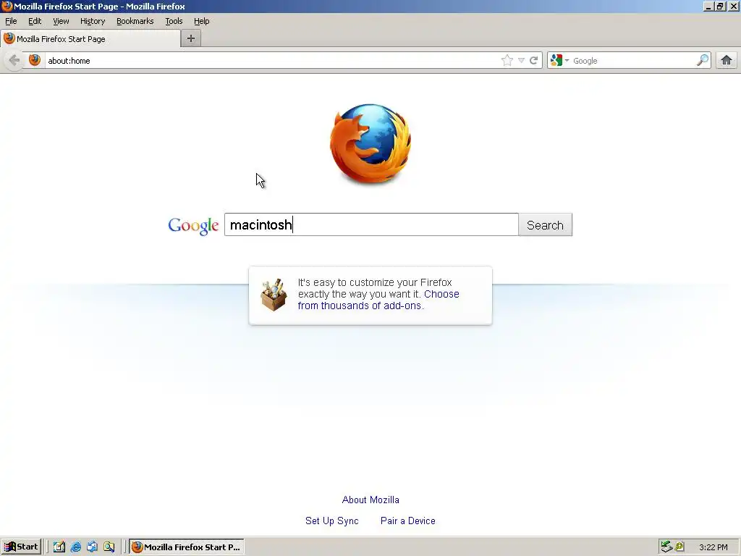This screenshot has height=556, width=741.
Task: Open the About Mozilla link
Action: click(x=370, y=500)
